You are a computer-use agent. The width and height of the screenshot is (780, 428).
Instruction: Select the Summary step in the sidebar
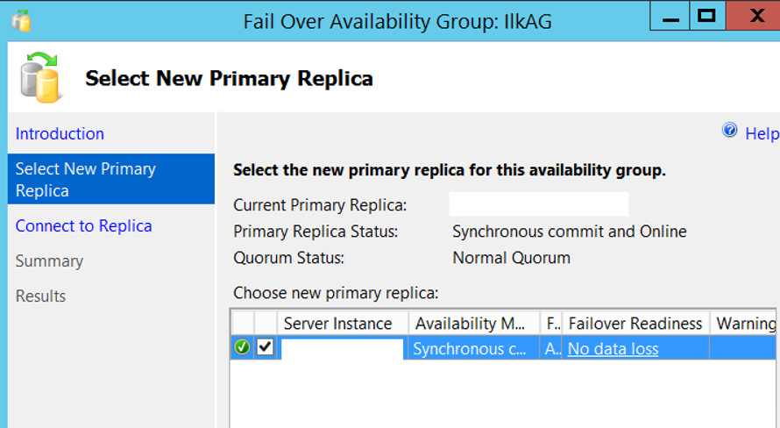click(49, 261)
